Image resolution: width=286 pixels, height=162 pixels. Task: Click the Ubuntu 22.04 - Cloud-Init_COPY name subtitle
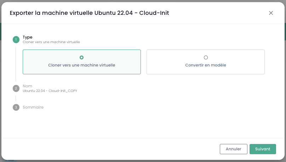[50, 91]
